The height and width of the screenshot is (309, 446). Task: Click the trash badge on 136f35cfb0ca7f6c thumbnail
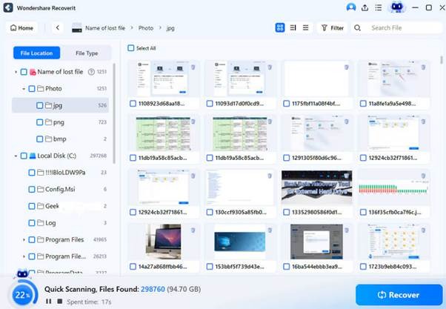423,176
